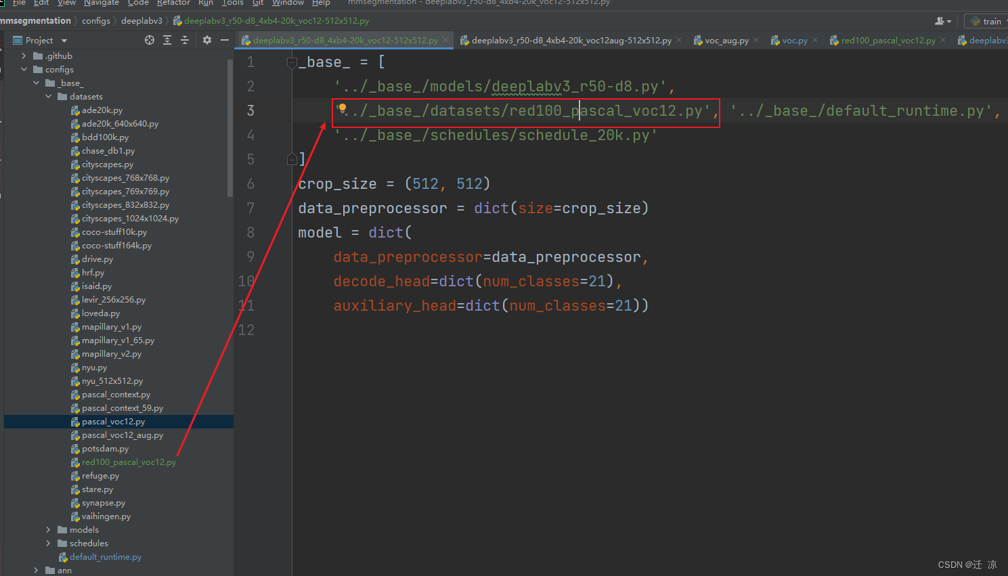Collapse the _base_ folder

pyautogui.click(x=37, y=83)
